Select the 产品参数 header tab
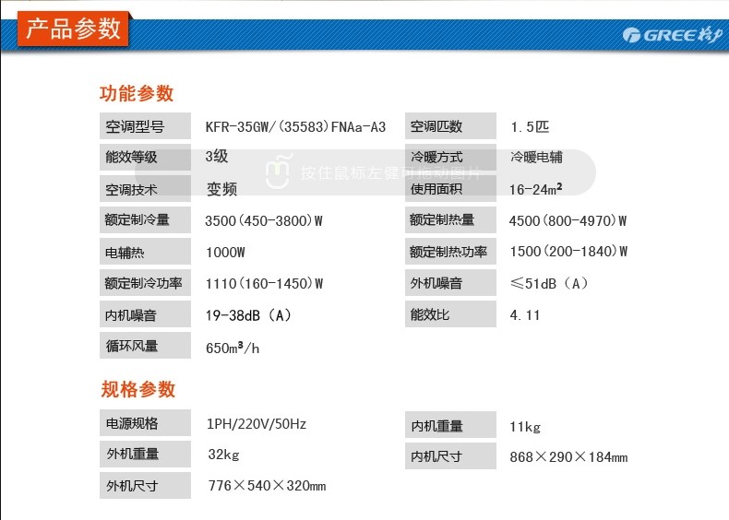 73,29
